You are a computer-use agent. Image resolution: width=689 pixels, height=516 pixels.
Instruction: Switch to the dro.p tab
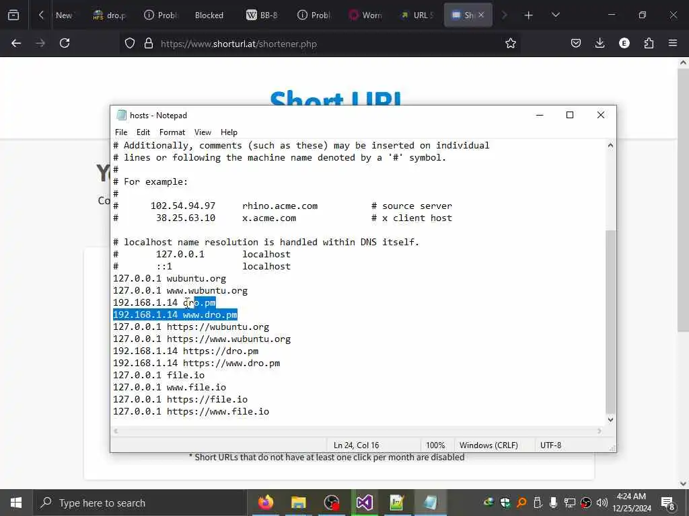tap(110, 15)
